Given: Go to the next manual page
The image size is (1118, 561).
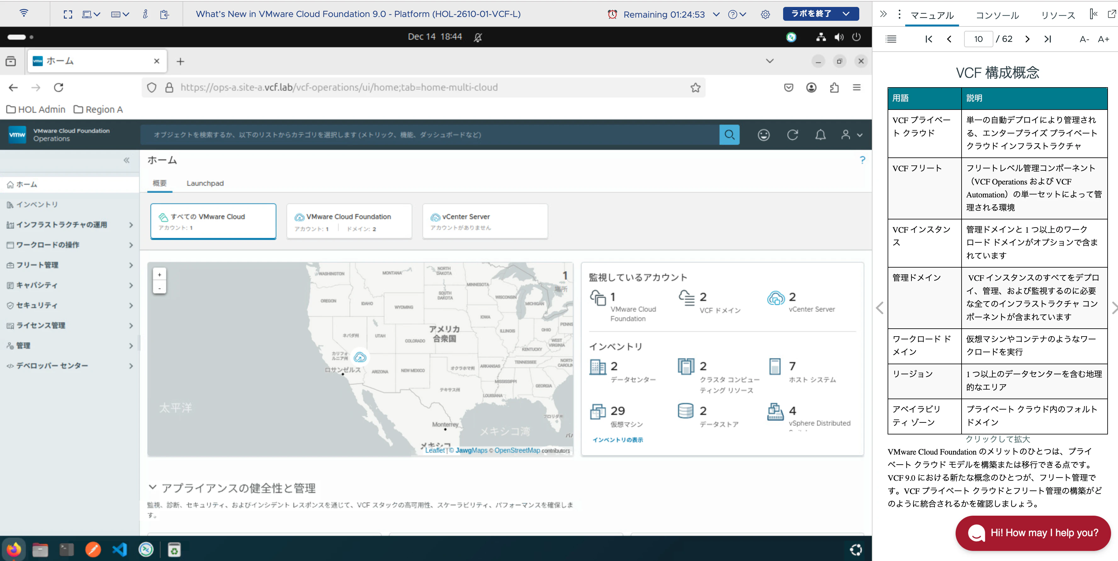Looking at the screenshot, I should 1027,39.
